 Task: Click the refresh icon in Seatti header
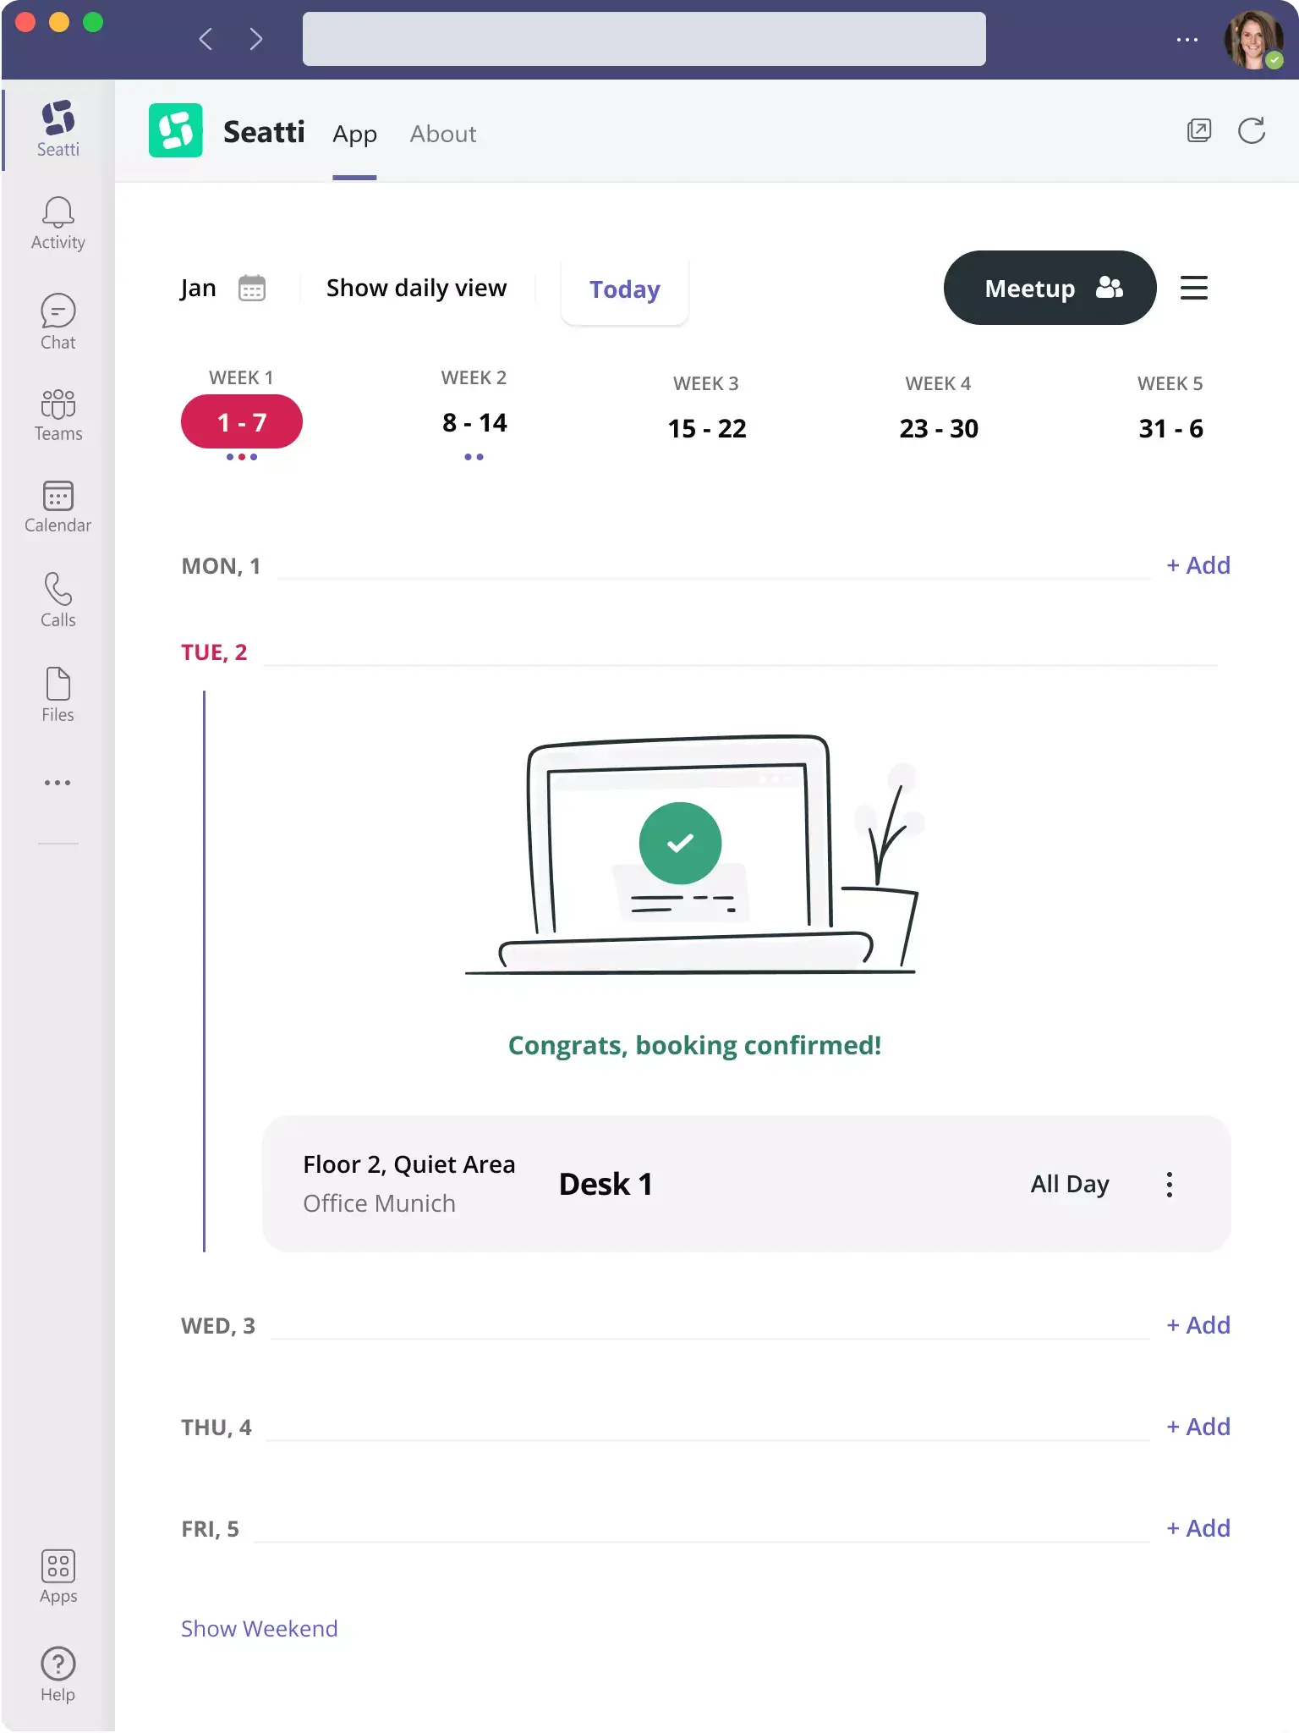(x=1252, y=131)
